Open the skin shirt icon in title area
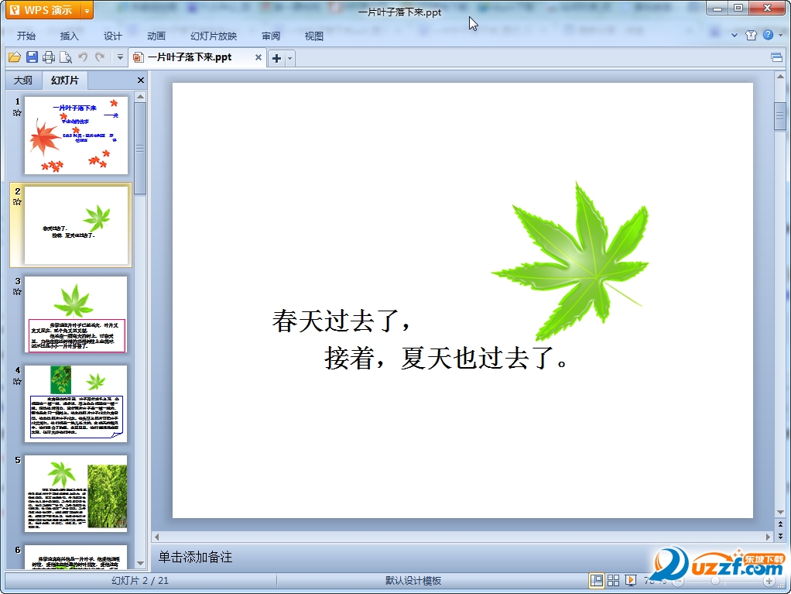Image resolution: width=791 pixels, height=594 pixels. coord(752,35)
